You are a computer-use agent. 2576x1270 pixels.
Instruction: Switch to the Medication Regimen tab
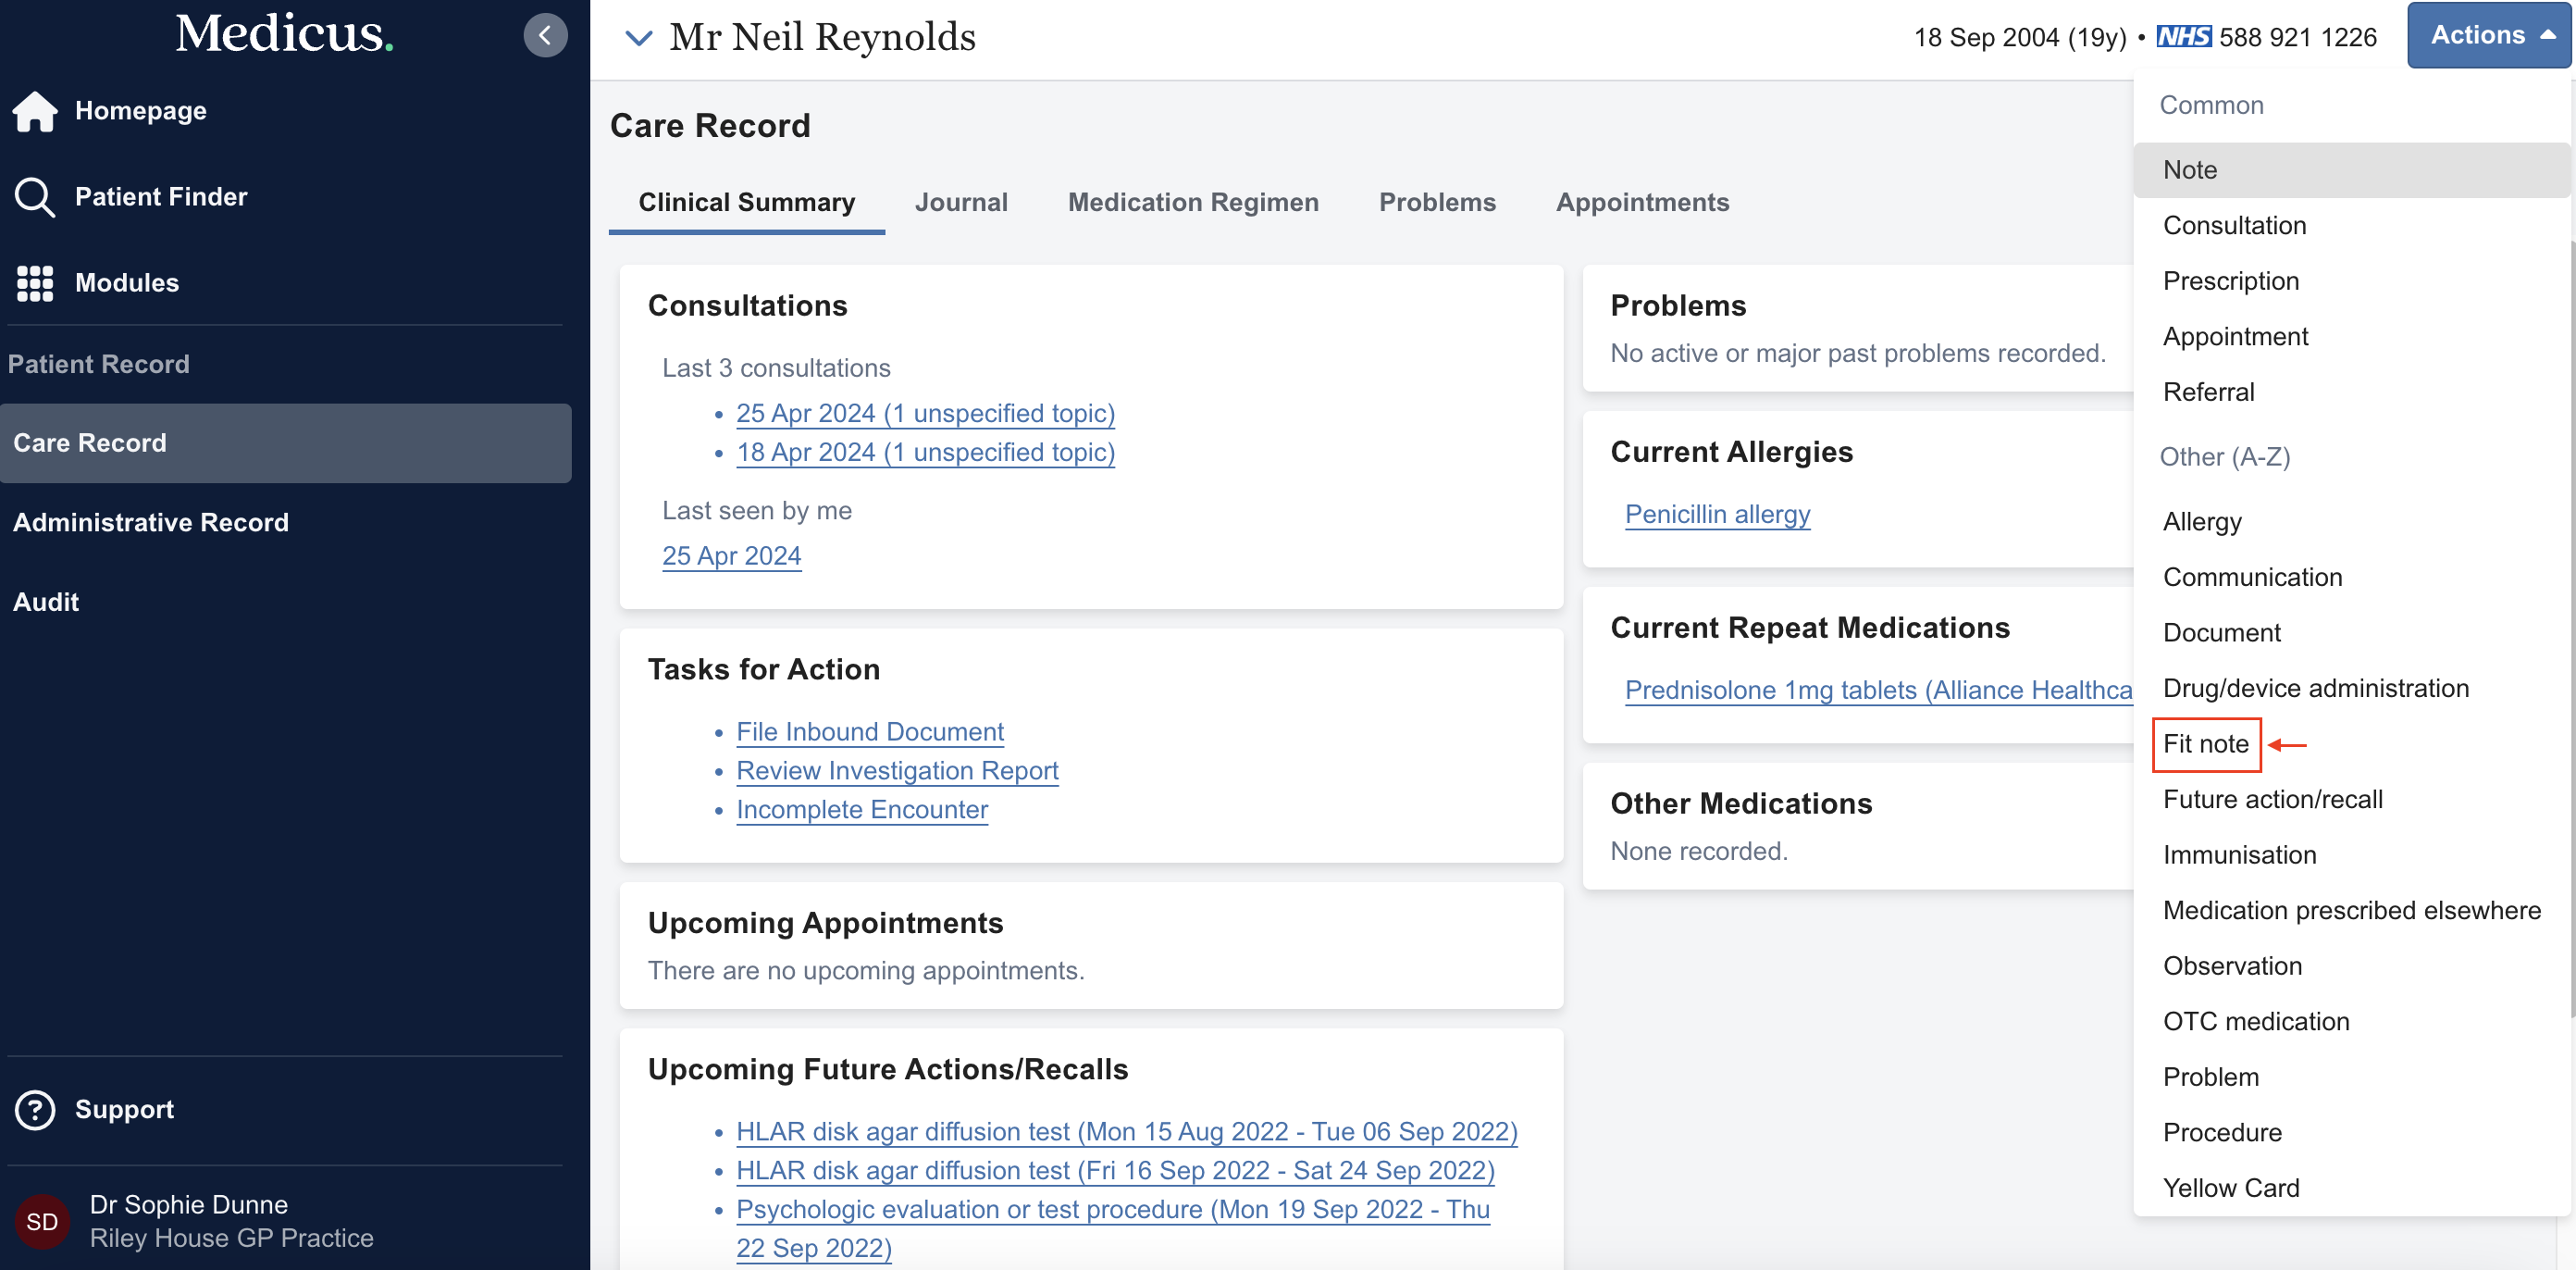[1193, 202]
